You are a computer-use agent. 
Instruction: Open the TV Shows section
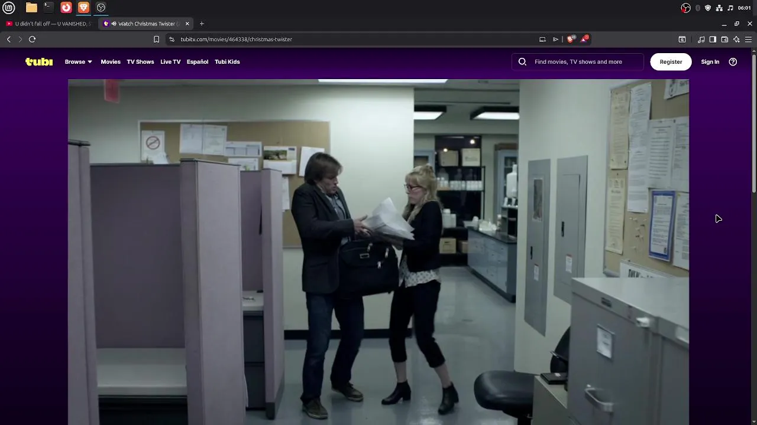tap(140, 61)
